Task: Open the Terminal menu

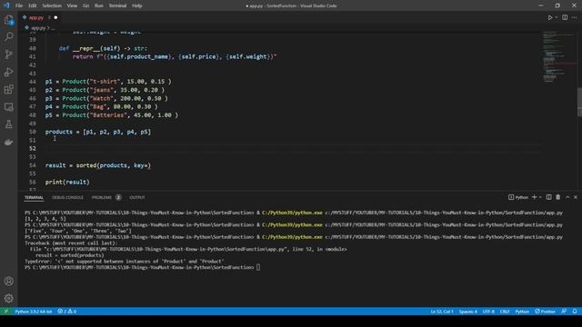Action: (117, 5)
